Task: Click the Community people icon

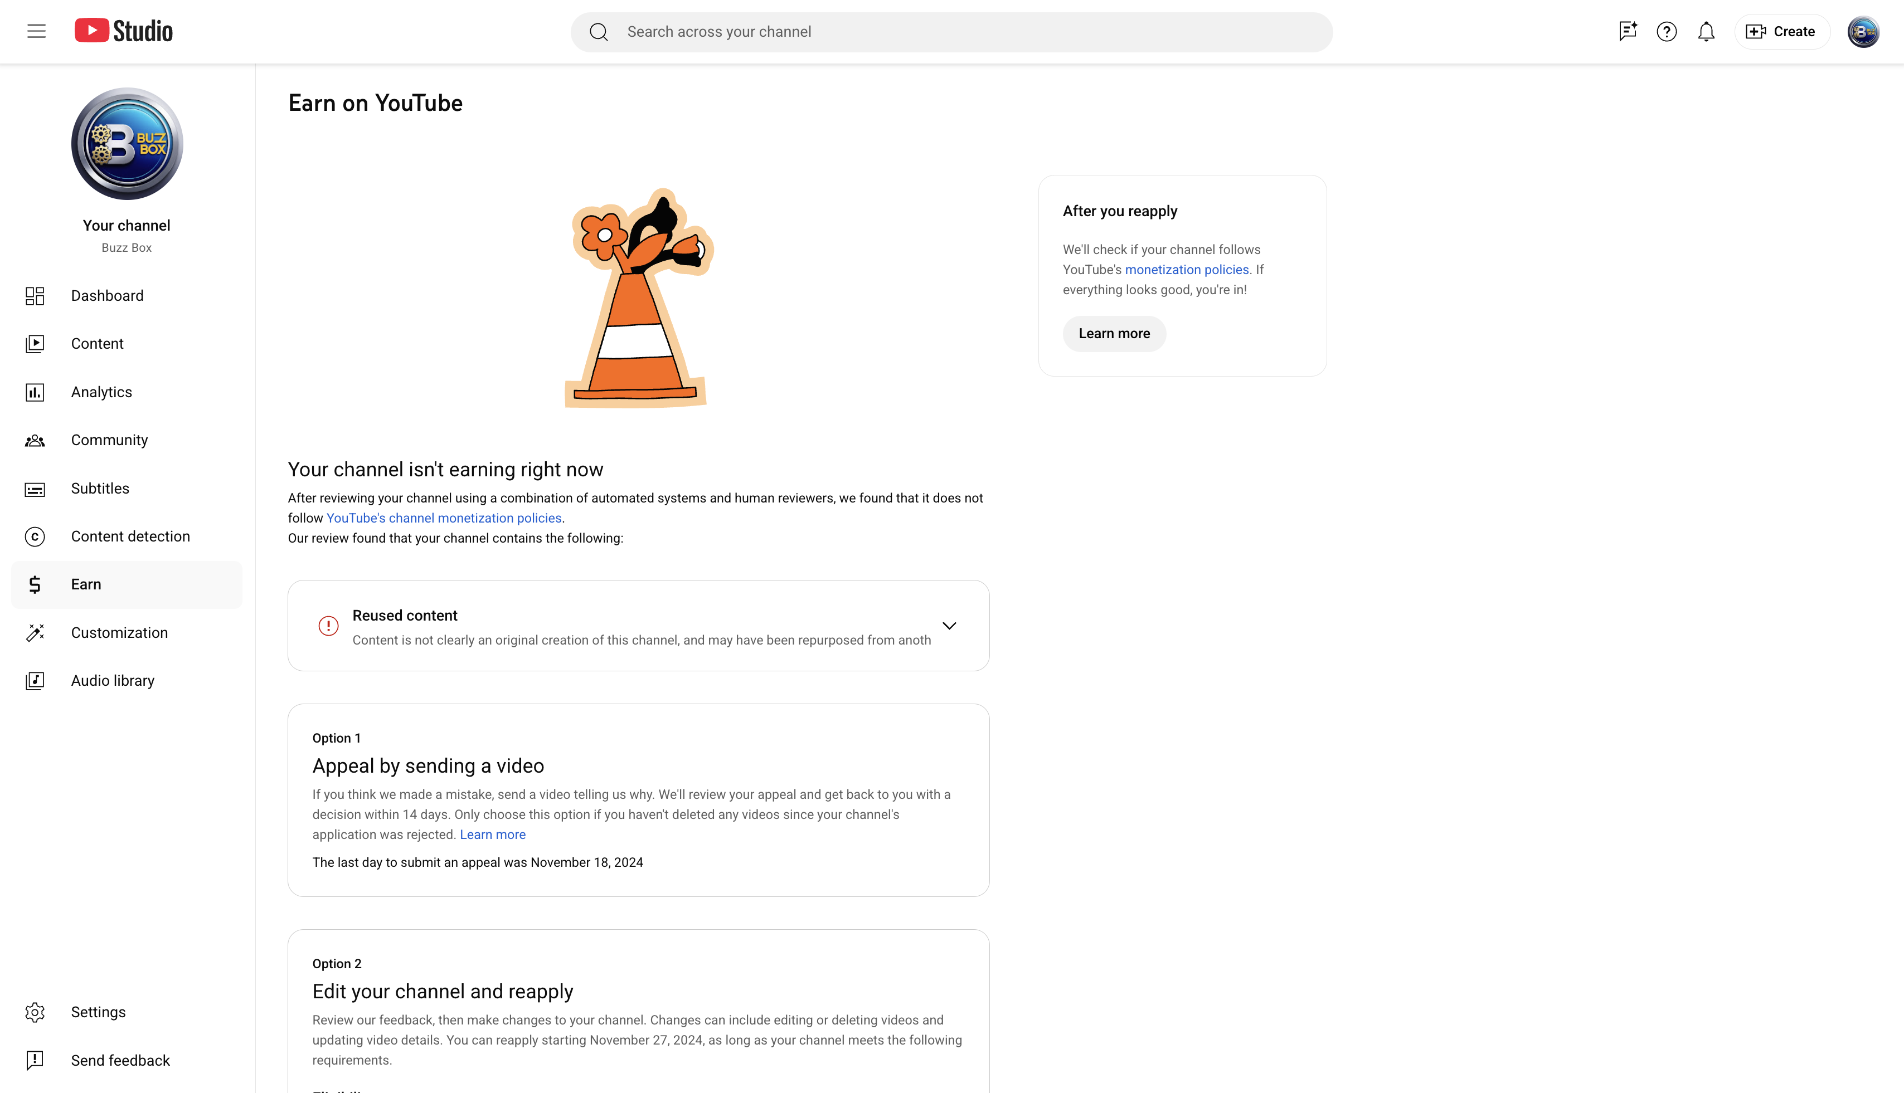Action: pos(35,441)
